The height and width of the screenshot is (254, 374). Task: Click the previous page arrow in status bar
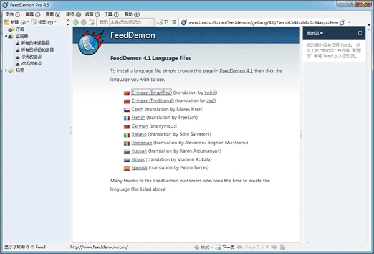point(240,247)
